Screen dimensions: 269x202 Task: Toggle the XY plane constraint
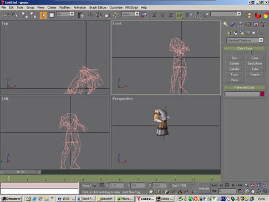(179, 15)
